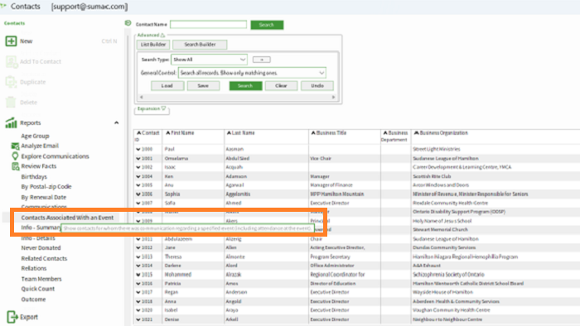Expand row for contact 1000 Paul
580x326 pixels.
[138, 149]
